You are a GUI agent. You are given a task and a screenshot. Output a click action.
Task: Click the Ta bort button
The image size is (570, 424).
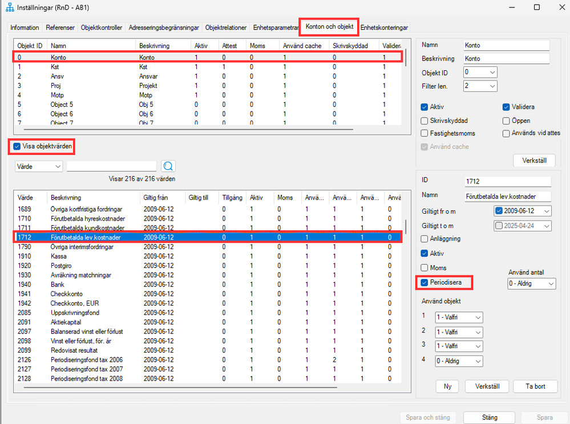(535, 386)
